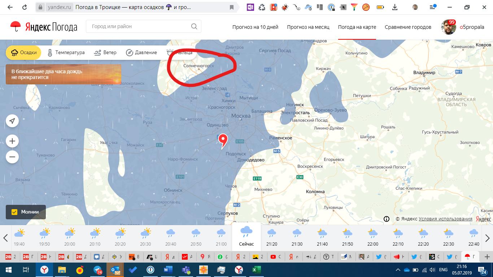Screen dimensions: 493x277
Task: Click the search magnifier in the city field
Action: click(x=194, y=26)
